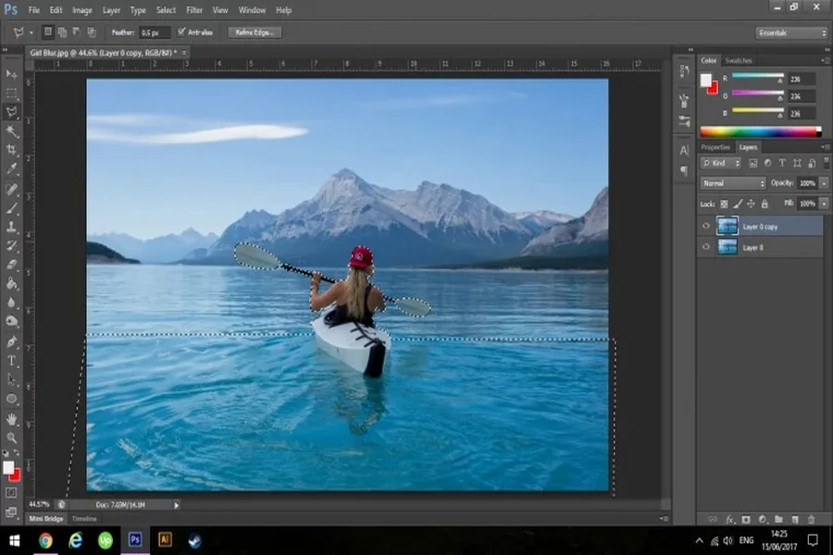The image size is (833, 555).
Task: Click the Refine Edge button
Action: [256, 32]
